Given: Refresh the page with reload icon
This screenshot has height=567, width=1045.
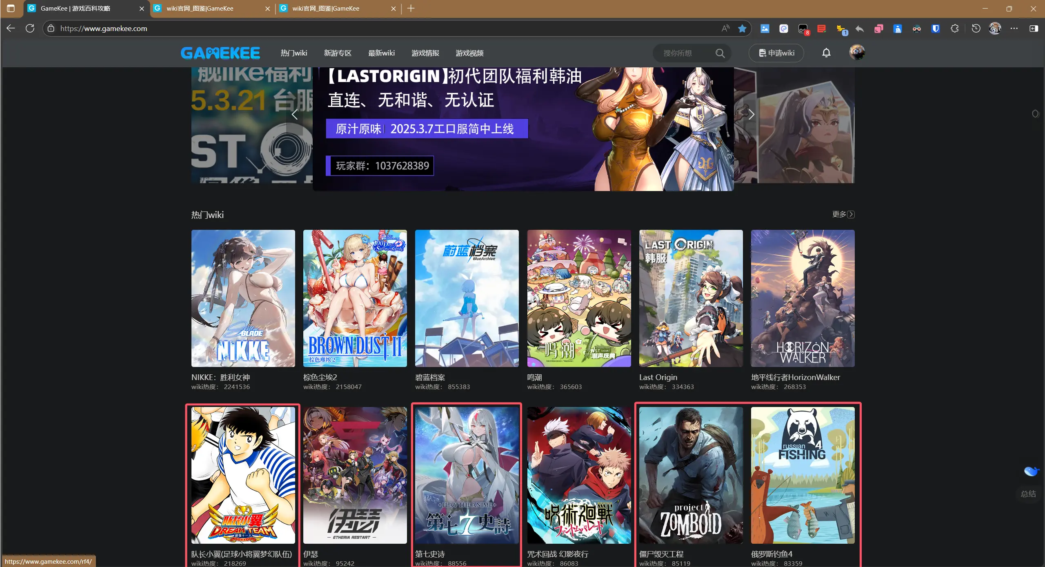Looking at the screenshot, I should 30,29.
